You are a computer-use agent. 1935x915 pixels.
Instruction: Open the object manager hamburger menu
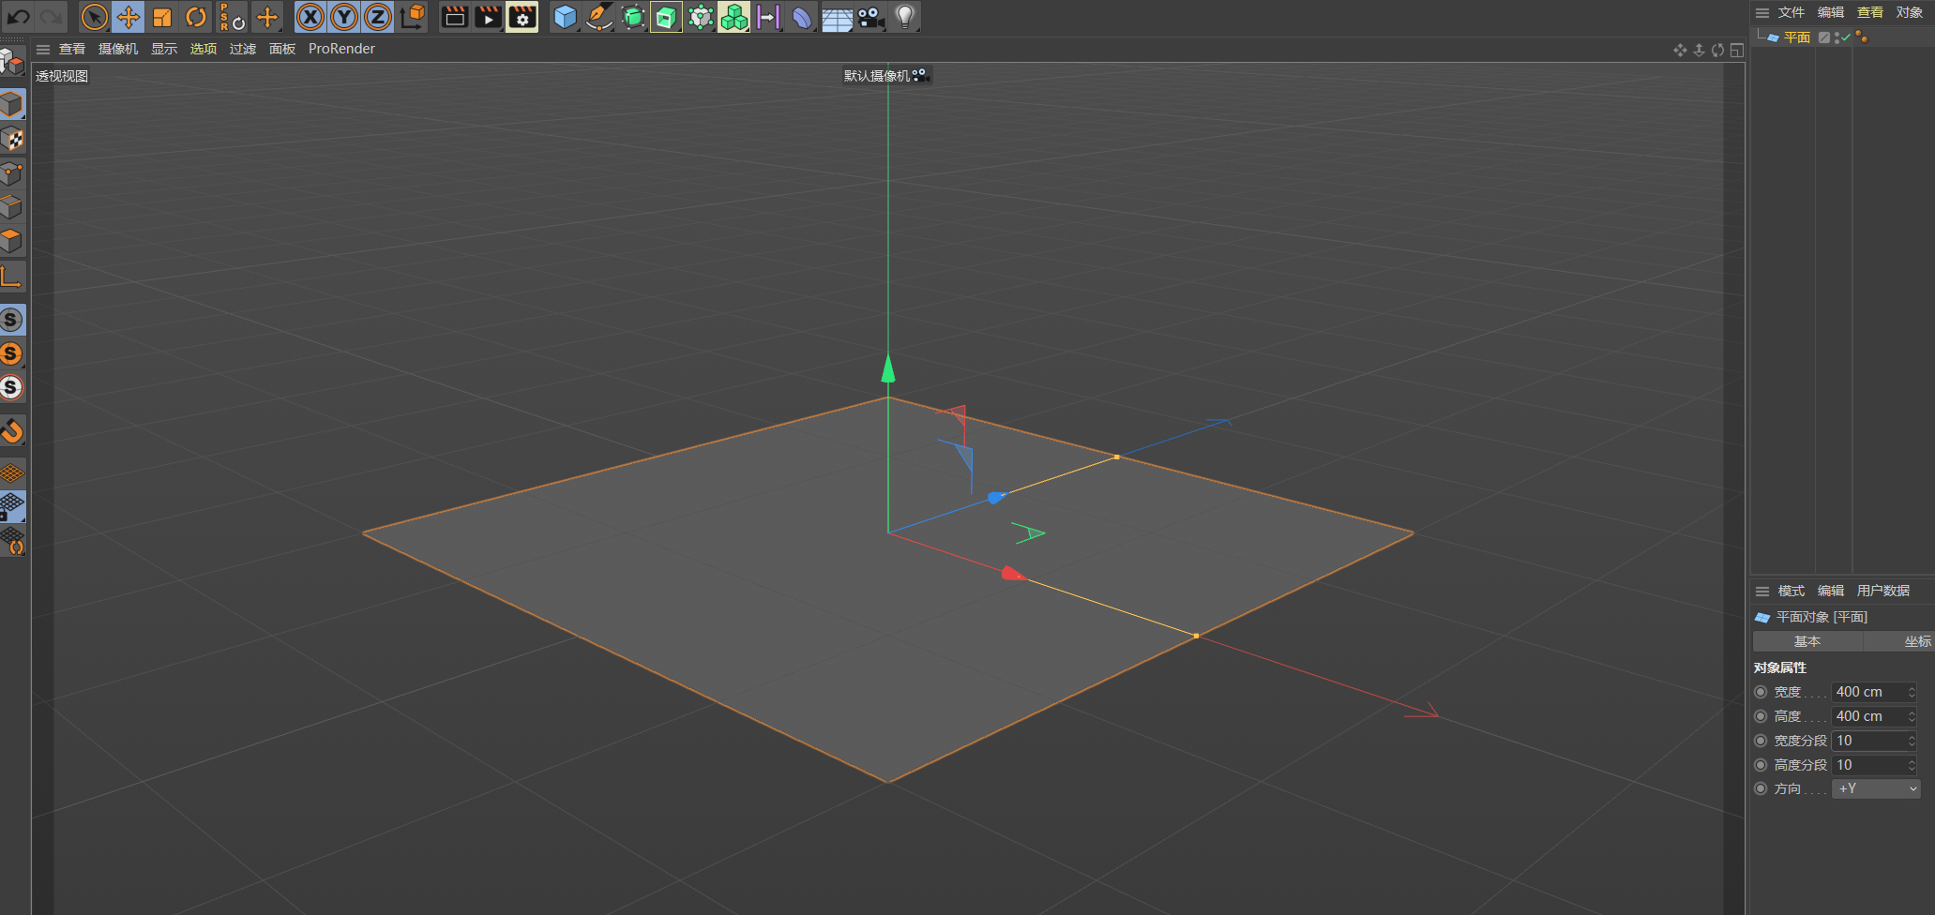(x=1762, y=12)
